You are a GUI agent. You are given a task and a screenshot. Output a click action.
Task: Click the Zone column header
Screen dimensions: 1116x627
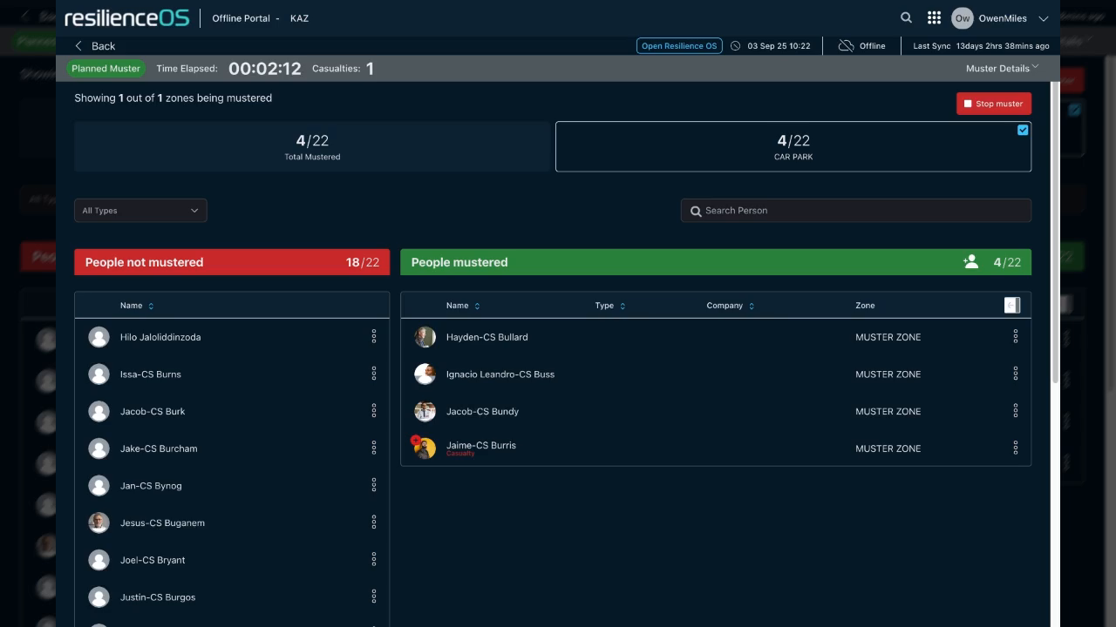[x=865, y=306]
